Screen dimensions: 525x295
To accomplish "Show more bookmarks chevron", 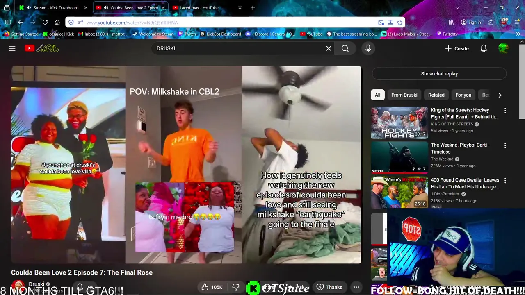I will (518, 34).
